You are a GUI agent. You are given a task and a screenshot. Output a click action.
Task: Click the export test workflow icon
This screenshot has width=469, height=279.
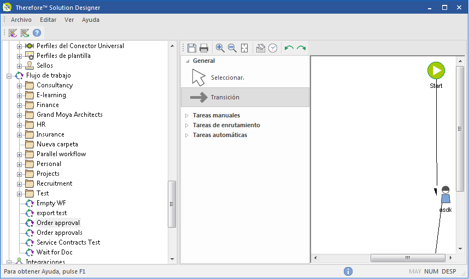(30, 213)
